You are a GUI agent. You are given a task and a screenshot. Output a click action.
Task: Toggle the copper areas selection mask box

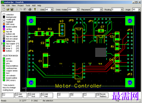point(4,71)
